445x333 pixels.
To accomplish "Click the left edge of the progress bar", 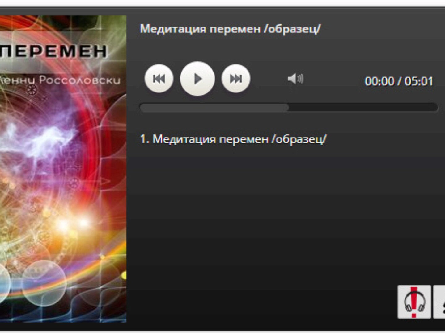I will (x=143, y=108).
